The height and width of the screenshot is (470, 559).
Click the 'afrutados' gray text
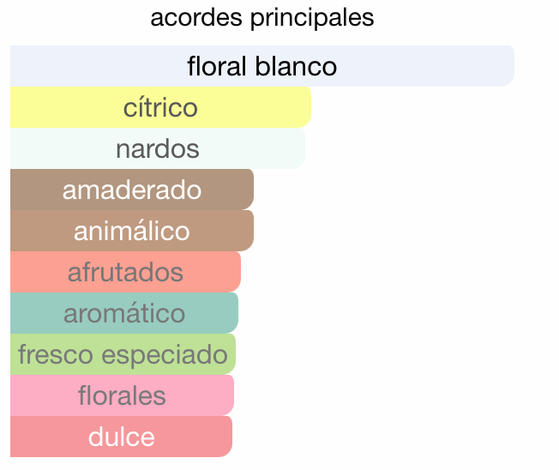coord(125,272)
